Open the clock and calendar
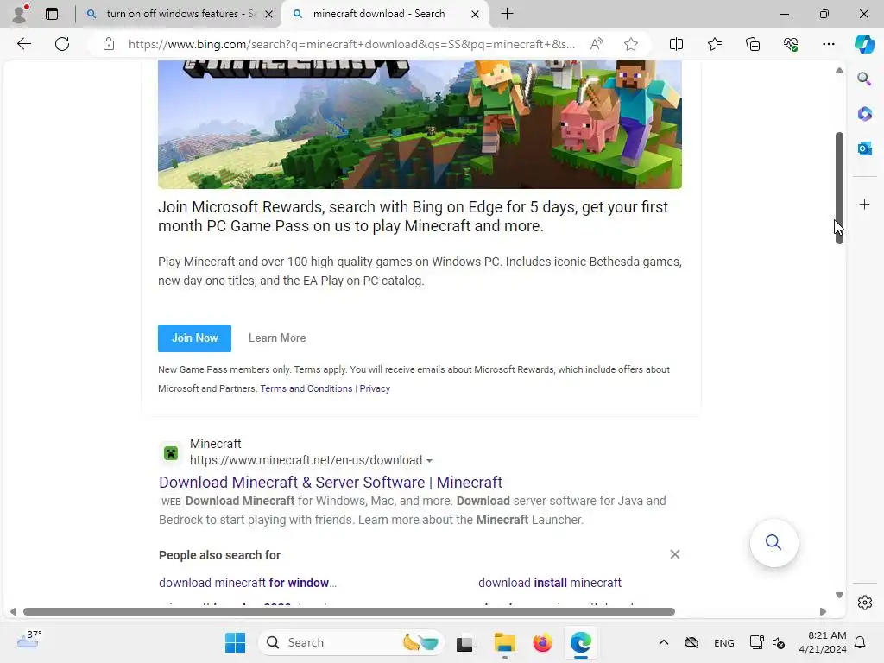This screenshot has height=663, width=884. point(823,642)
